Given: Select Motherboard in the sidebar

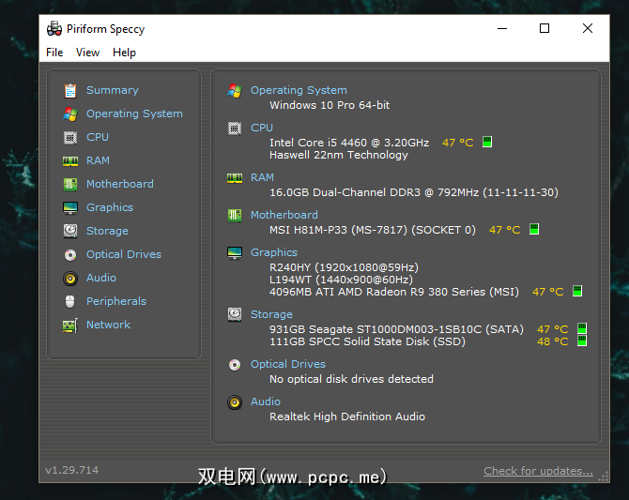Looking at the screenshot, I should pos(120,184).
